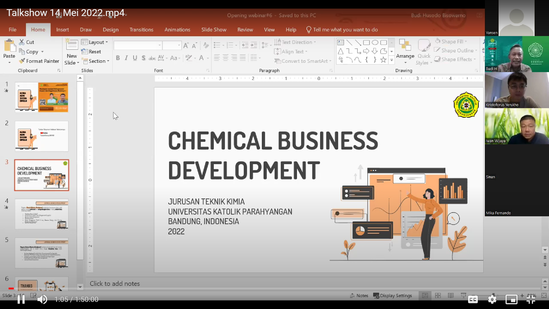Select slide 4 thumbnail
Screen dimensions: 549x309
point(41,214)
